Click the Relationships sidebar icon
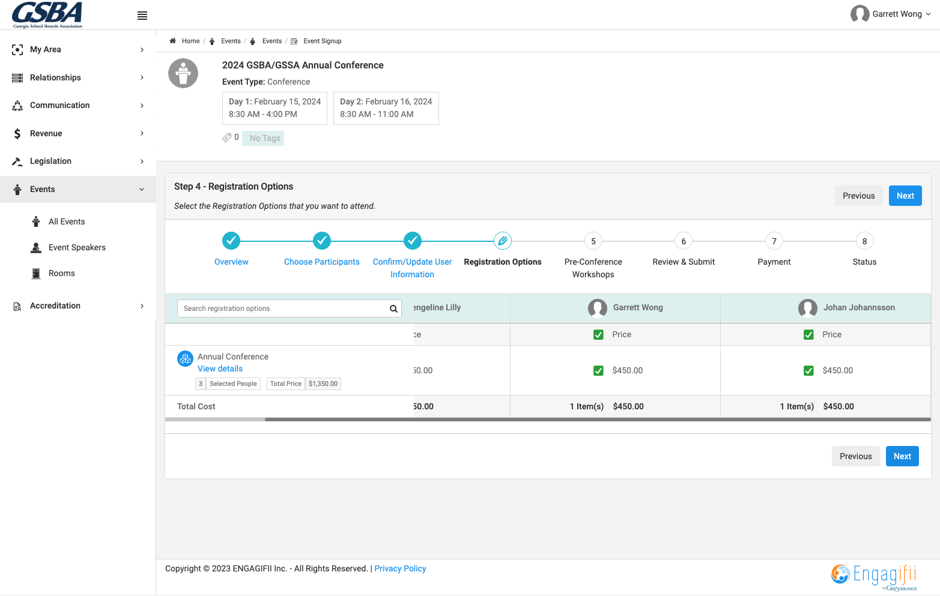 pos(17,78)
